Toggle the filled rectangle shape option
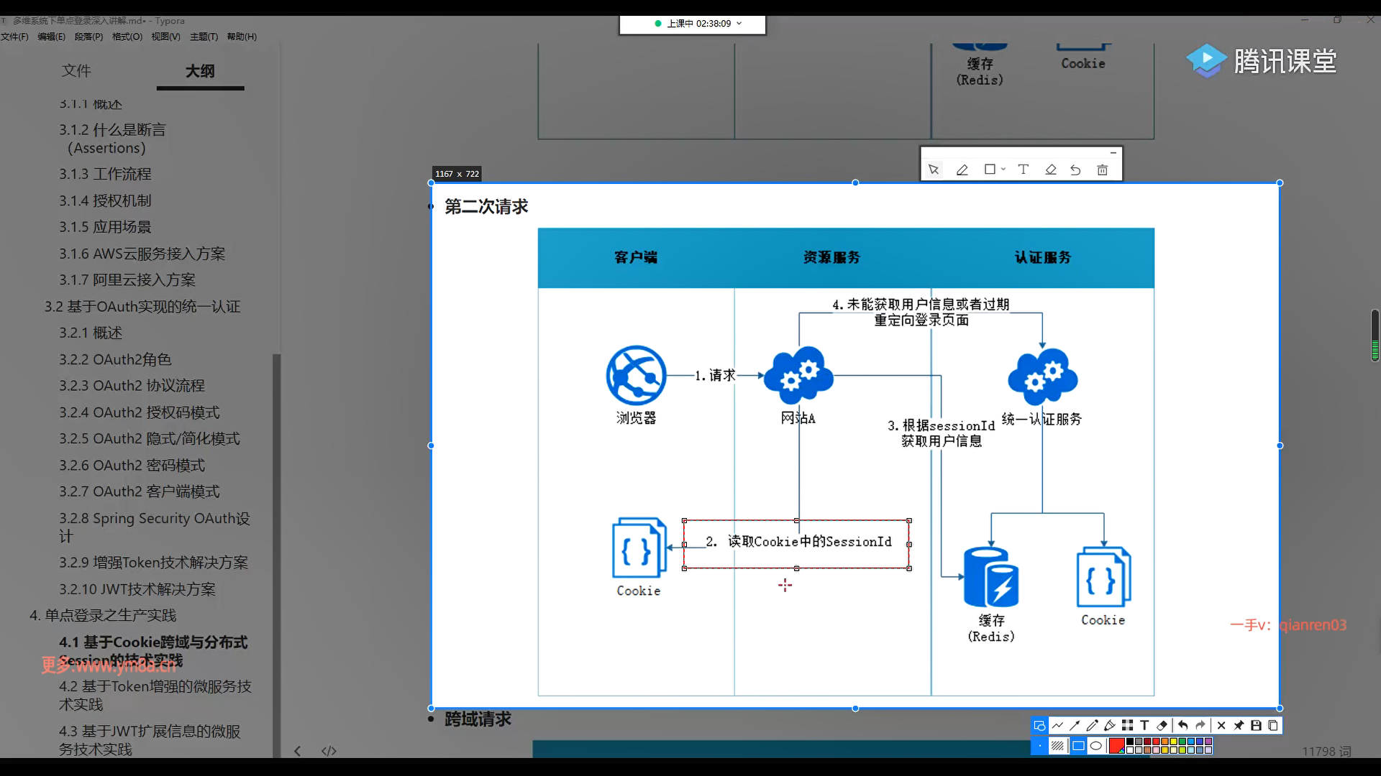The width and height of the screenshot is (1381, 776). click(x=1078, y=746)
